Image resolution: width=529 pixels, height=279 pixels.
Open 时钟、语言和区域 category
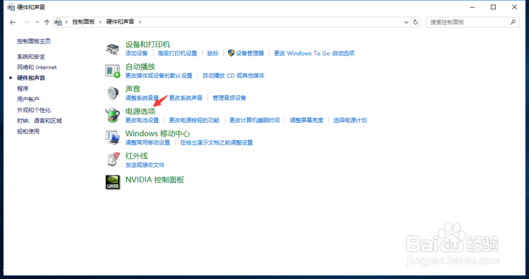coord(40,121)
